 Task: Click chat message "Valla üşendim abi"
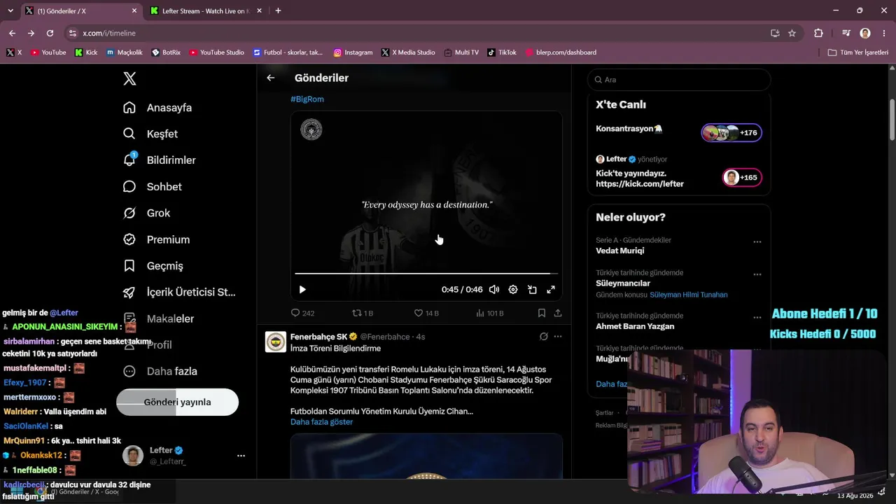(75, 412)
